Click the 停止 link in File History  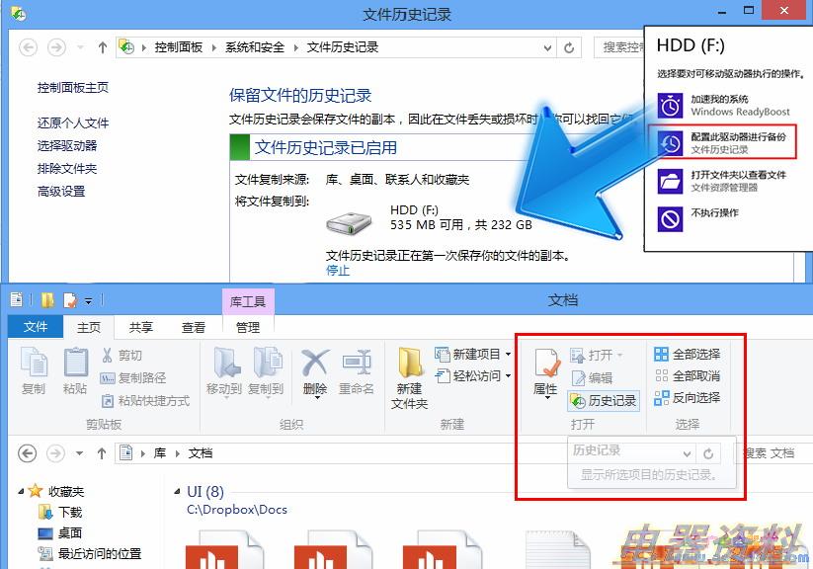[338, 271]
